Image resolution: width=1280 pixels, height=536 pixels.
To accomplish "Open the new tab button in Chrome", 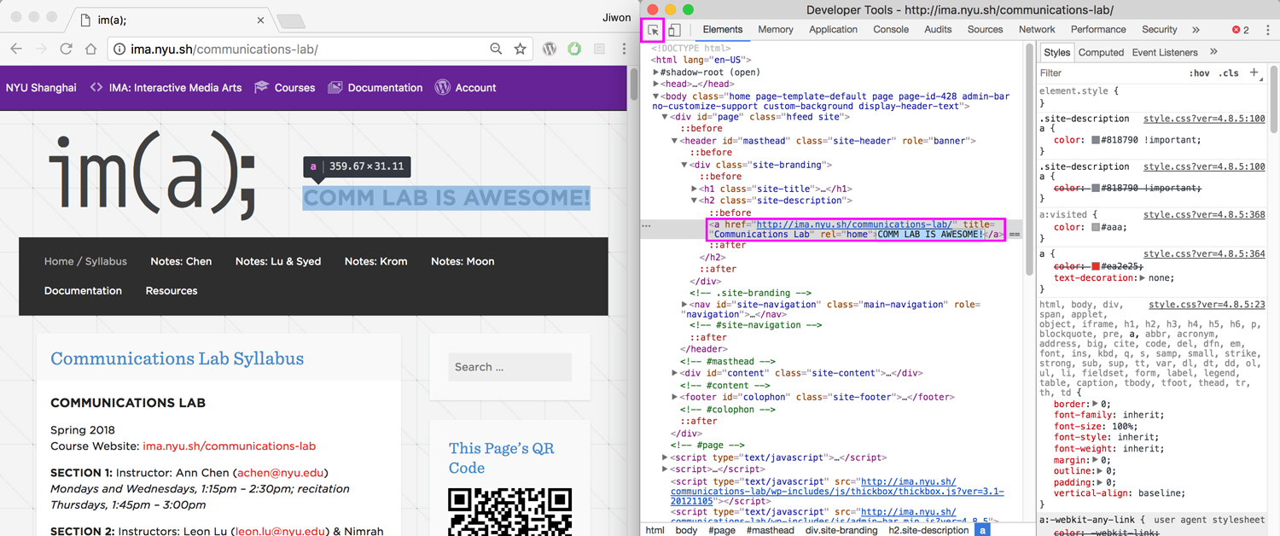I will [291, 20].
